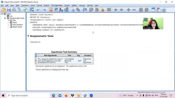175x98 pixels.
Task: Open the Utilities menu
Action: [74, 5]
